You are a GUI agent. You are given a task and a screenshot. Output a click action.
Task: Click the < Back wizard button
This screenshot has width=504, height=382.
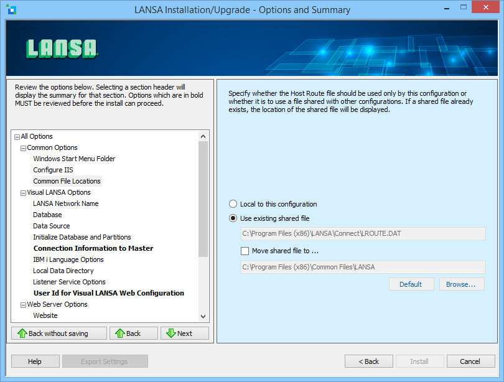369,361
